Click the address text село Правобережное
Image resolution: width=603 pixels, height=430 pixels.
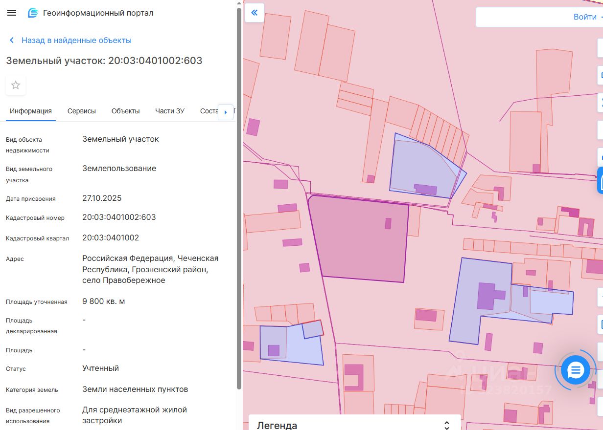[123, 280]
